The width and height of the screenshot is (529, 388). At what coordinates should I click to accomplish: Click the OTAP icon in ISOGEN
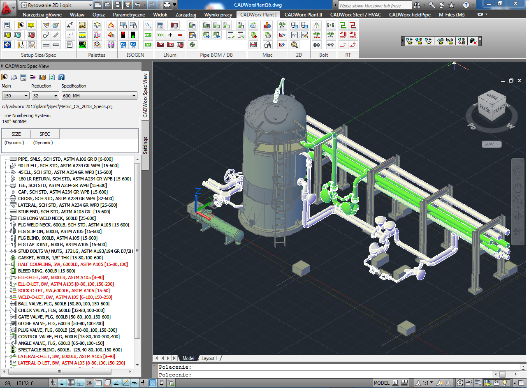(148, 35)
